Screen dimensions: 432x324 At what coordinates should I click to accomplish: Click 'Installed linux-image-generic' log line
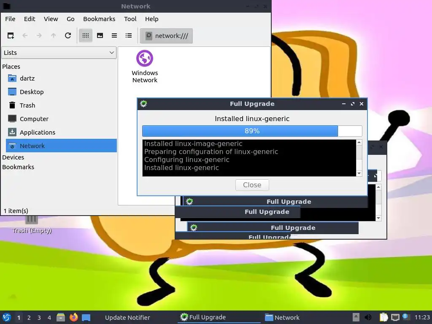(x=193, y=144)
